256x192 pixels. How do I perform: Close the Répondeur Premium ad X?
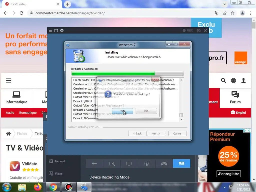(x=249, y=130)
